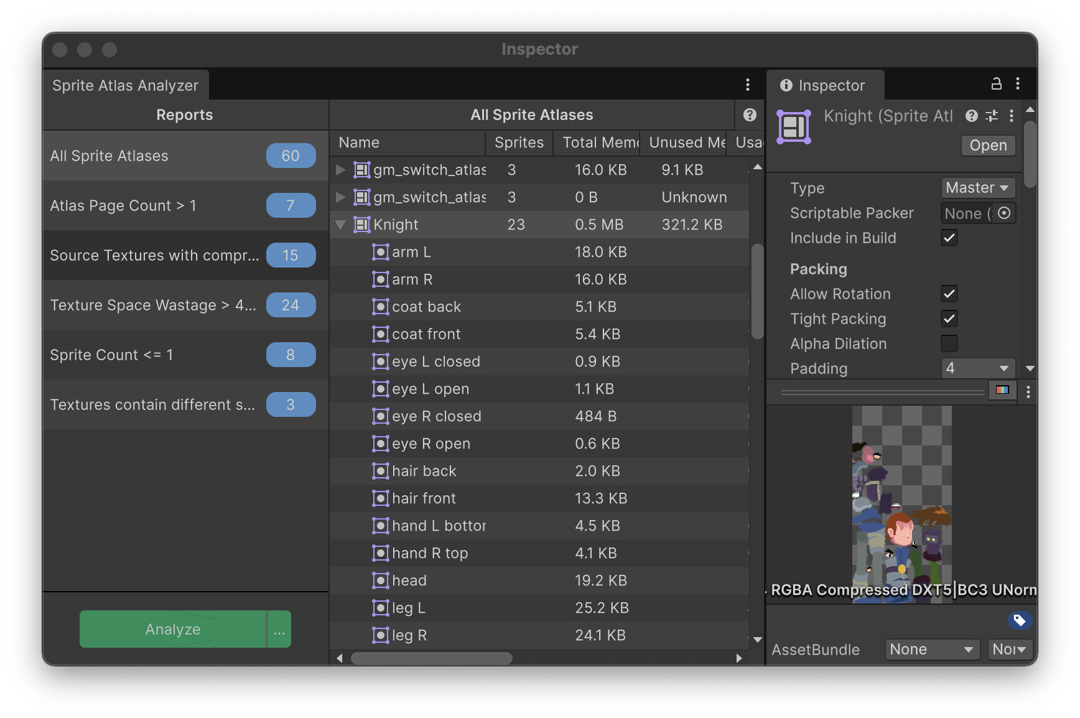
Task: Click the help icon next to All Sprite Atlases
Action: point(749,114)
